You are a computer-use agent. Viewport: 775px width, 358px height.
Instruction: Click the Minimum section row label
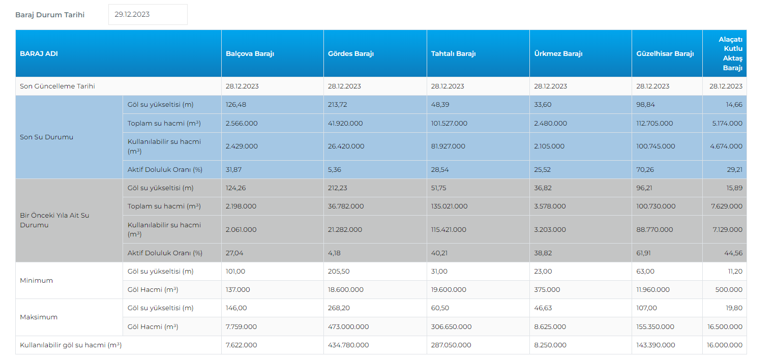click(36, 281)
